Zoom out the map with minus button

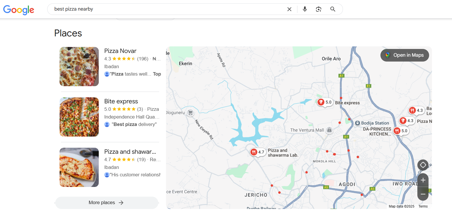pos(423,194)
